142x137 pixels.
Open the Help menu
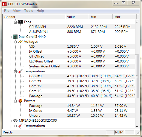40,11
